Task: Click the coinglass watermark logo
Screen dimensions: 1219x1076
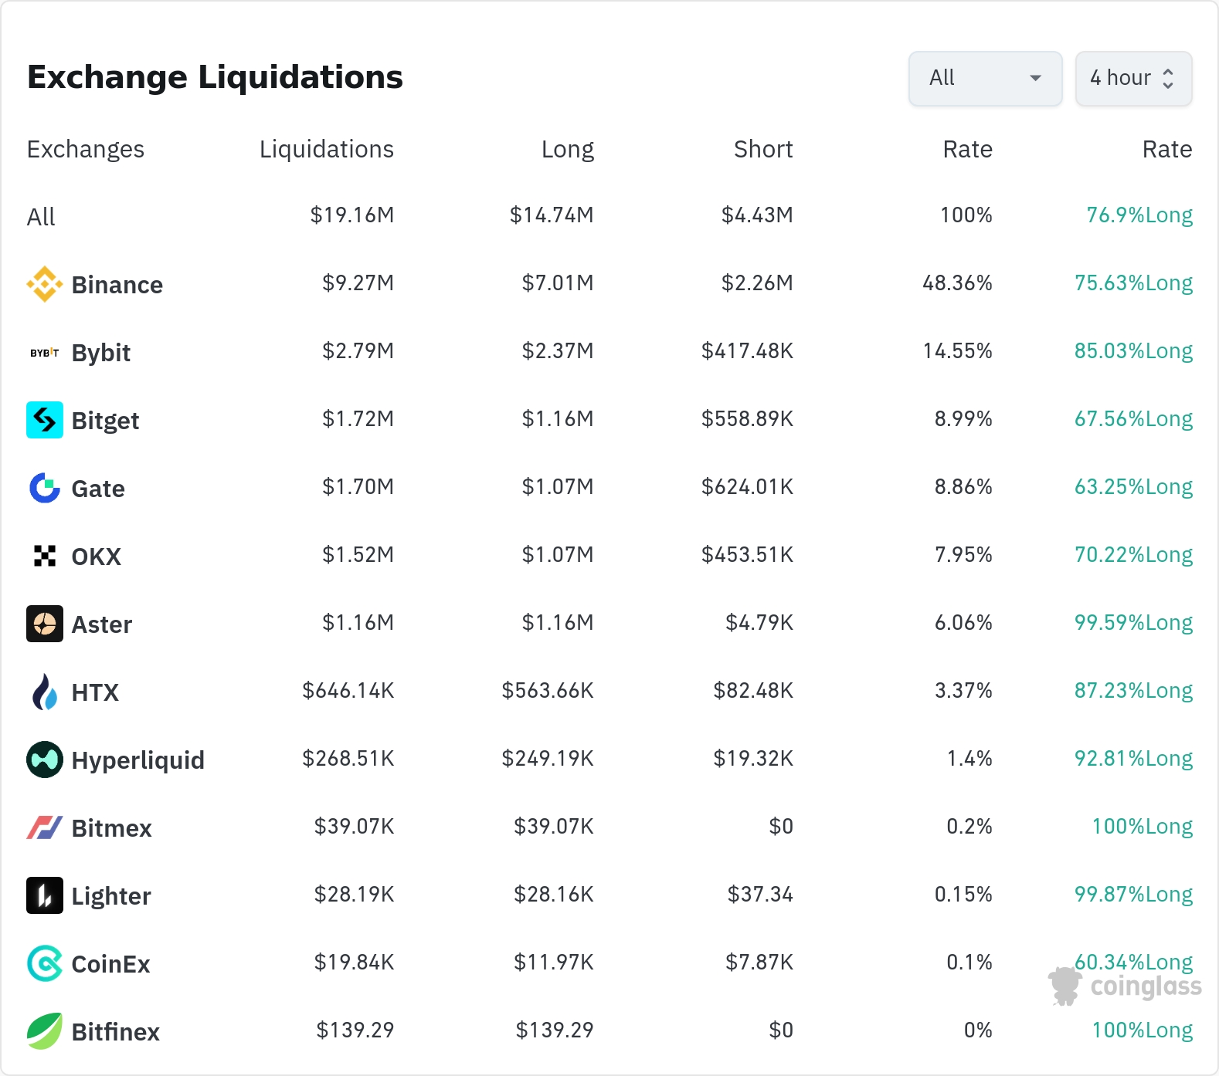Action: pyautogui.click(x=1126, y=986)
